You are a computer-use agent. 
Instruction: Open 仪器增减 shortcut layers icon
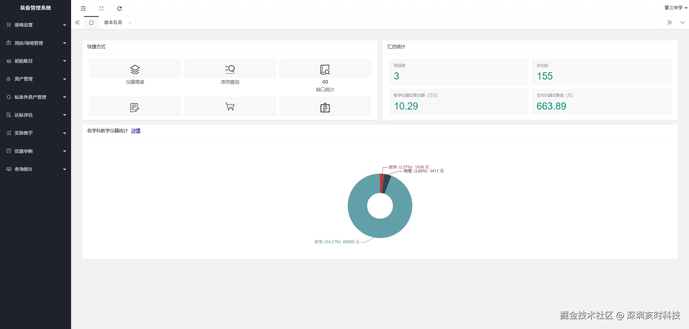coord(135,69)
